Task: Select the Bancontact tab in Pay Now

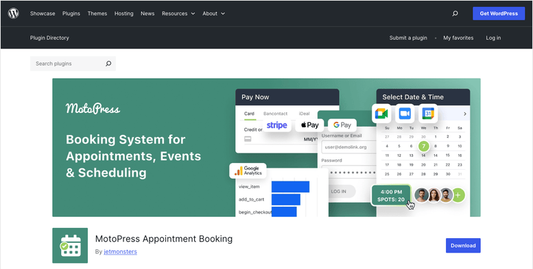Action: pos(275,114)
